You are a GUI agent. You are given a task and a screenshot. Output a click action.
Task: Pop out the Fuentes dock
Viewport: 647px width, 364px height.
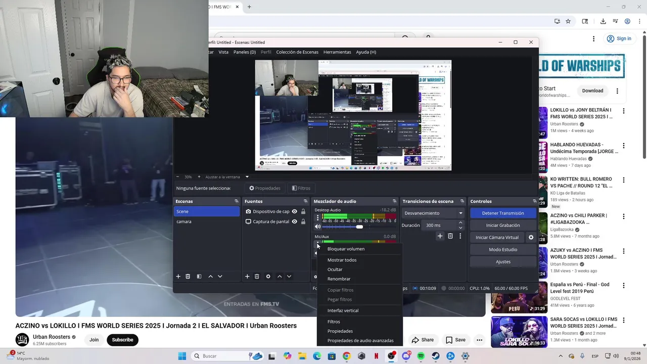coord(305,201)
